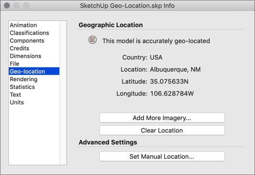The width and height of the screenshot is (255, 175).
Task: Click 'This model is accurately geo-located' text
Action: point(156,41)
